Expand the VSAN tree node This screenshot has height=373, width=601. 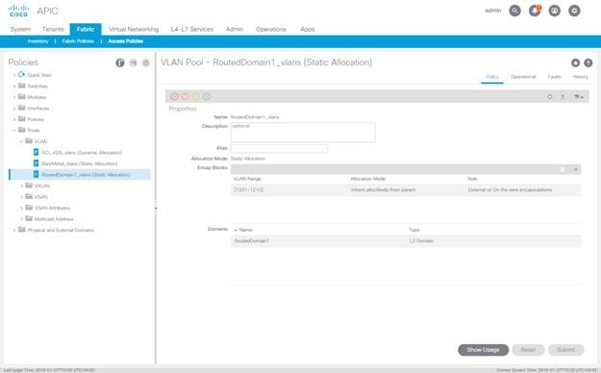21,197
